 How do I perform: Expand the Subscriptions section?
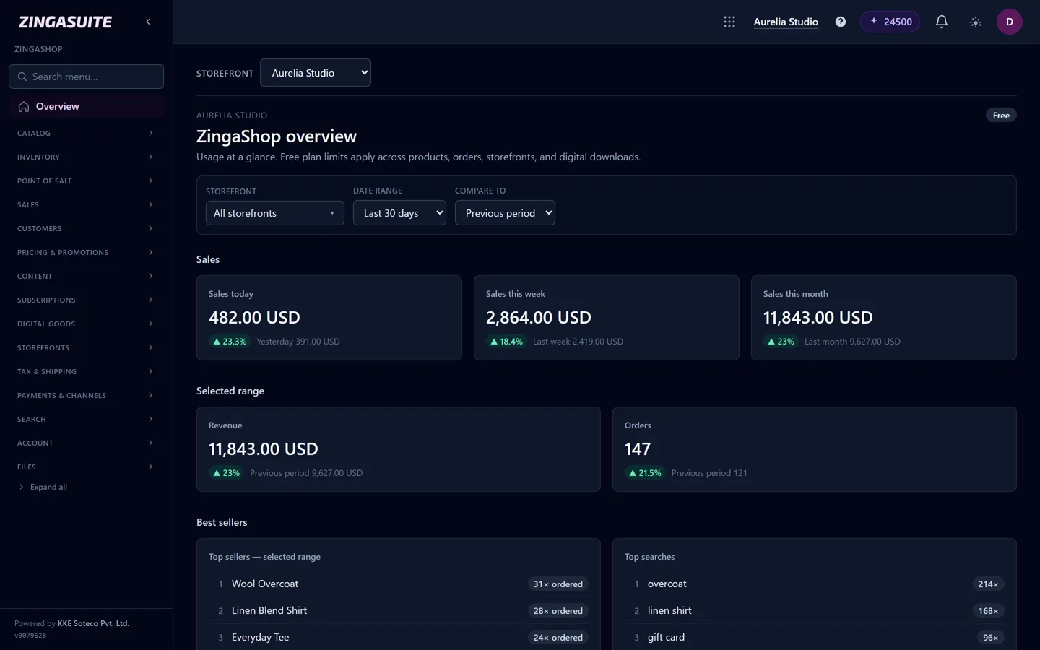coord(86,300)
